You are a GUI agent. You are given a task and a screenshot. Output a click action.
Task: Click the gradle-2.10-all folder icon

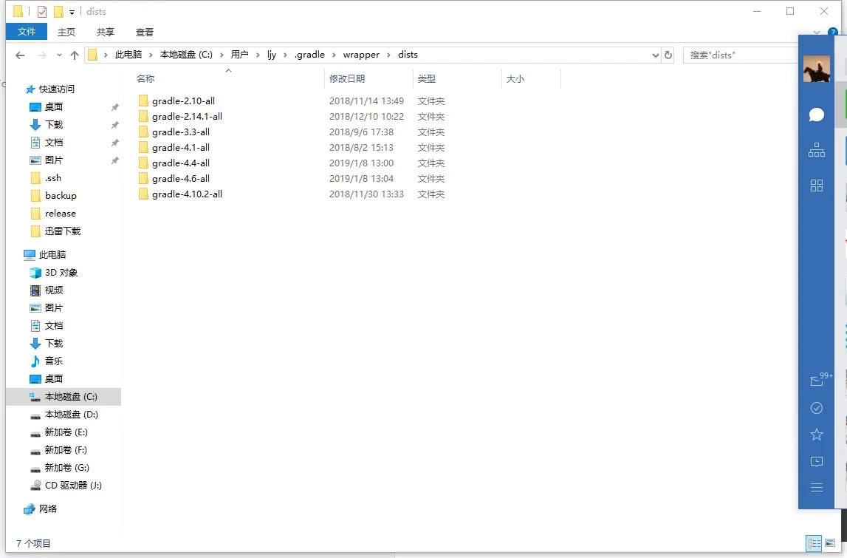point(143,101)
